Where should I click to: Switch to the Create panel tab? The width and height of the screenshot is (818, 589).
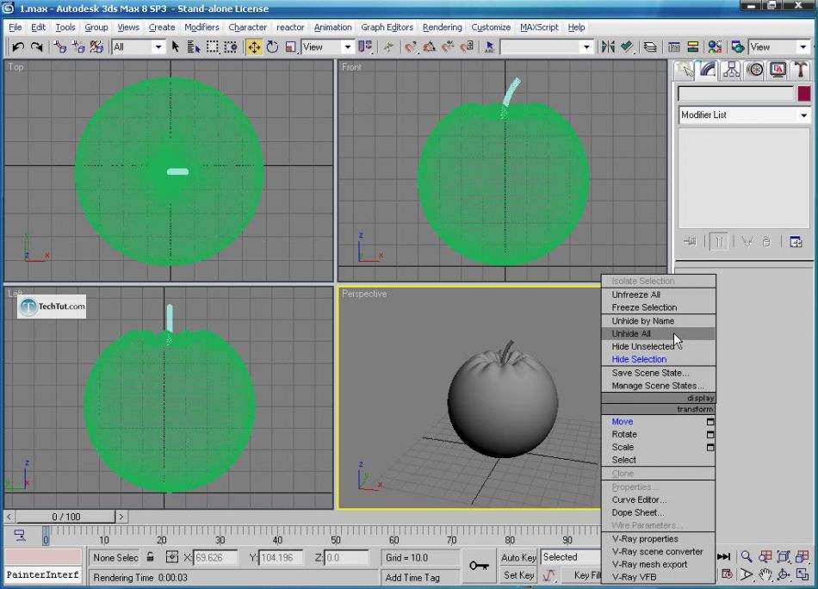tap(685, 70)
